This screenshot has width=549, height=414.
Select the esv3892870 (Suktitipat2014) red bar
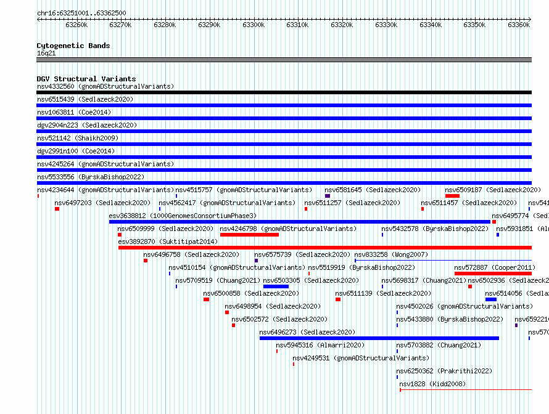point(325,248)
